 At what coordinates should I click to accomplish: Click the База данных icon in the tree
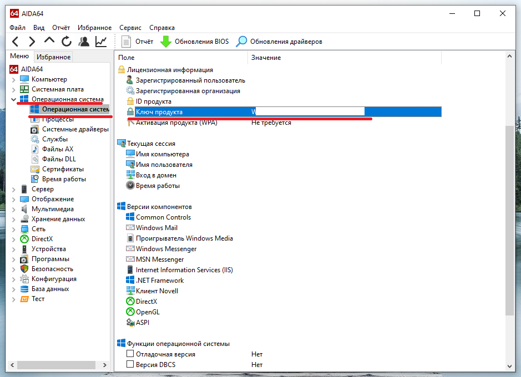[x=24, y=289]
